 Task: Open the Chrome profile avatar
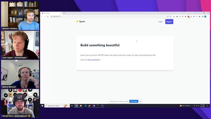pos(205,17)
